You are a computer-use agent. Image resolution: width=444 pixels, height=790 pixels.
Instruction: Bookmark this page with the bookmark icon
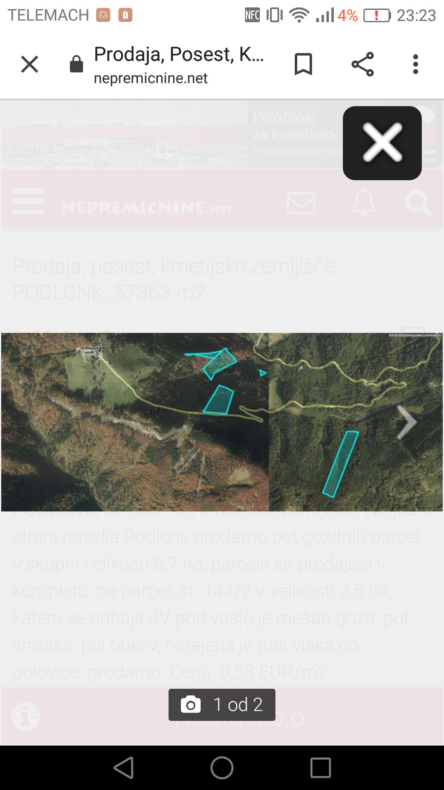click(303, 64)
